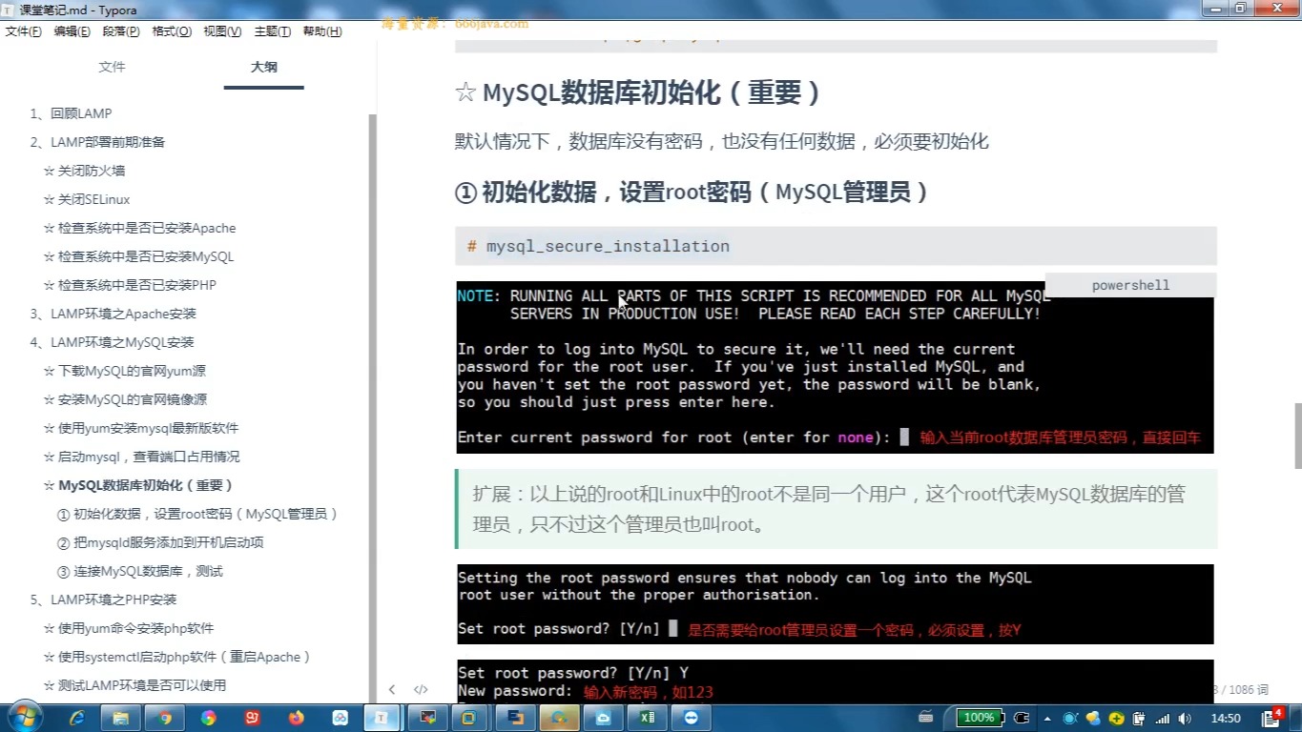Go to outline item 4、LAMP环境之MySQL安装
Image resolution: width=1302 pixels, height=732 pixels.
[112, 342]
